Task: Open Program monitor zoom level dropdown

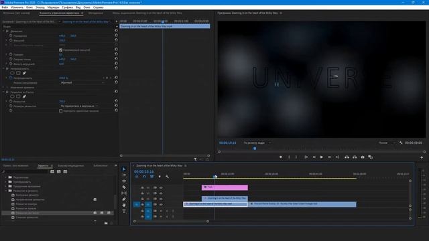Action: pos(257,143)
